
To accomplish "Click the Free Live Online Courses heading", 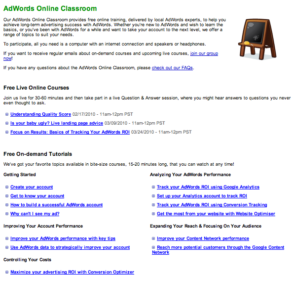I will (36, 88).
